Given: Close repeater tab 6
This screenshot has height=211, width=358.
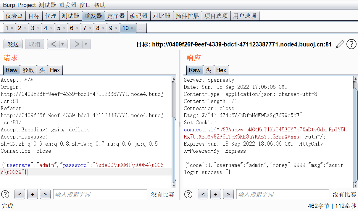Looking at the screenshot, I should pyautogui.click(x=77, y=28).
